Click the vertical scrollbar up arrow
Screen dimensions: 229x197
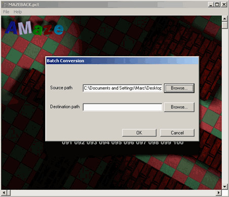coord(224,18)
